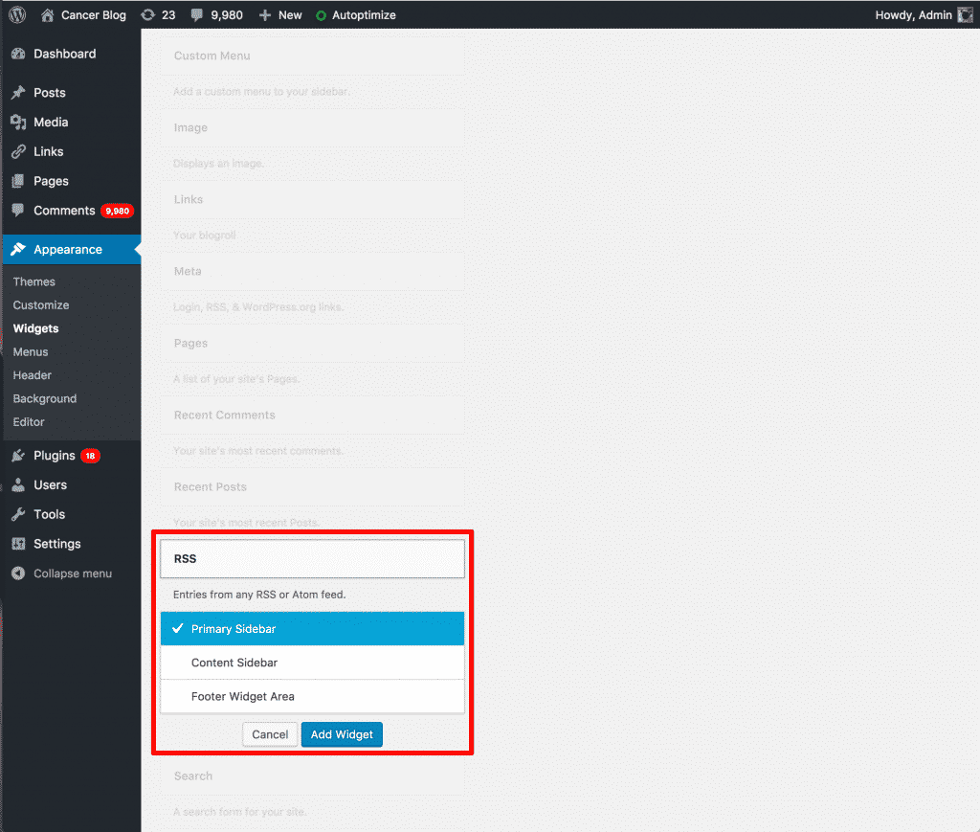Cancel adding the RSS widget
The width and height of the screenshot is (980, 832).
(269, 733)
